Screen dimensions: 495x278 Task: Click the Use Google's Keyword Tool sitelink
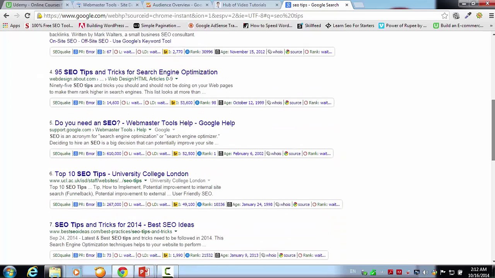(142, 41)
